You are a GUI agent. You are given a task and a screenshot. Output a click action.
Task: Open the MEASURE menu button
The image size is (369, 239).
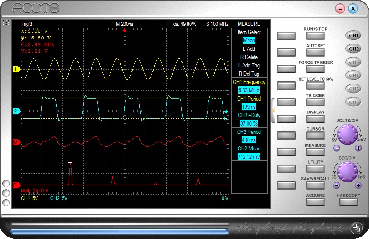coord(315,152)
